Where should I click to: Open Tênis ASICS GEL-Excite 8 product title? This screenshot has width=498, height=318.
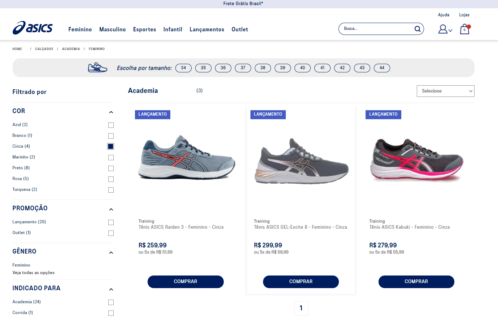(x=301, y=227)
